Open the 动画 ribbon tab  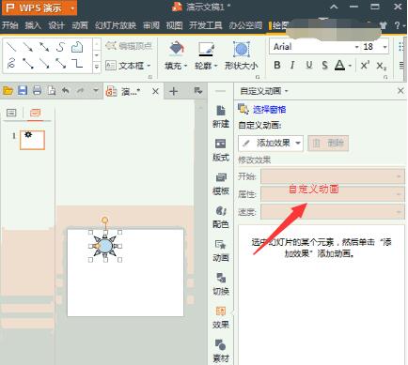[x=80, y=25]
